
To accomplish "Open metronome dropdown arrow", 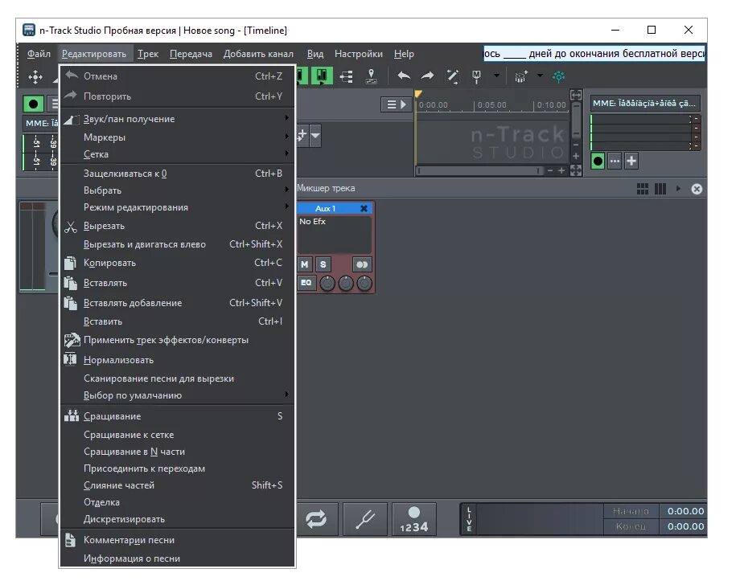I will click(x=496, y=76).
